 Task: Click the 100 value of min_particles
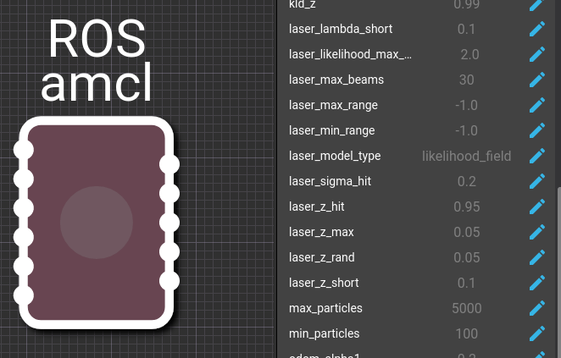coord(467,333)
